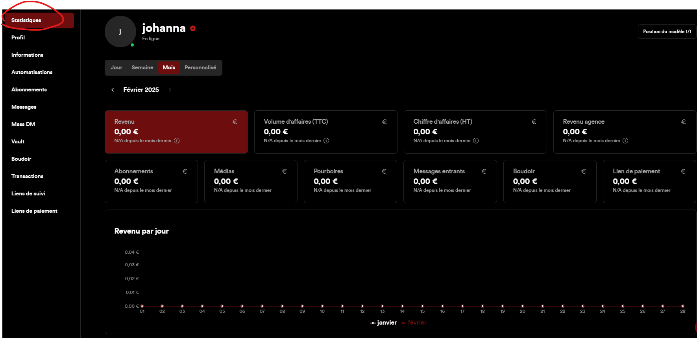Screen dimensions: 697x338
Task: Click the Revenu par jour chart title
Action: point(142,231)
